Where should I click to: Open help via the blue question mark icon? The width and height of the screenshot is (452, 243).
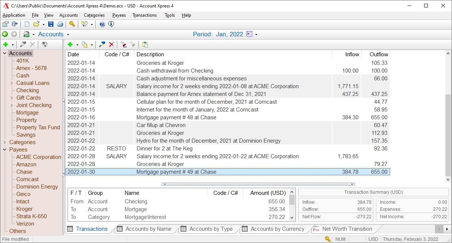point(102,24)
